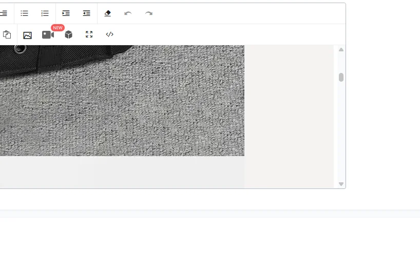This screenshot has height=266, width=420.
Task: Click the editor scrollbar down arrow
Action: click(x=341, y=184)
